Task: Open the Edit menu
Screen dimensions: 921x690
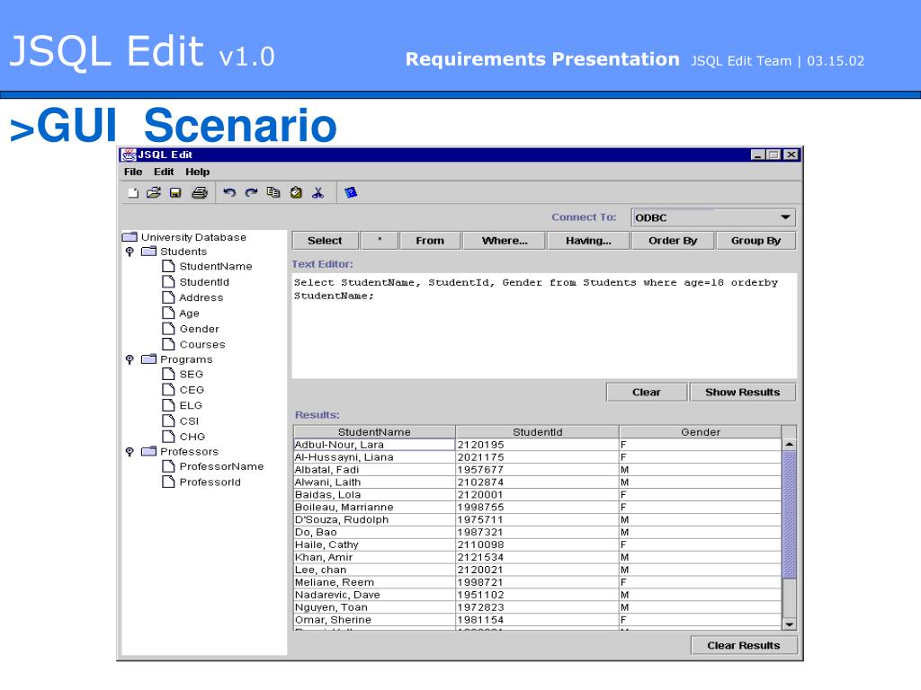Action: click(164, 172)
